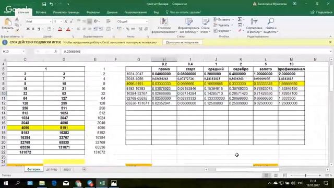Click the Format Painter brush icon
Image resolution: width=334 pixels, height=188 pixels.
coord(17,30)
